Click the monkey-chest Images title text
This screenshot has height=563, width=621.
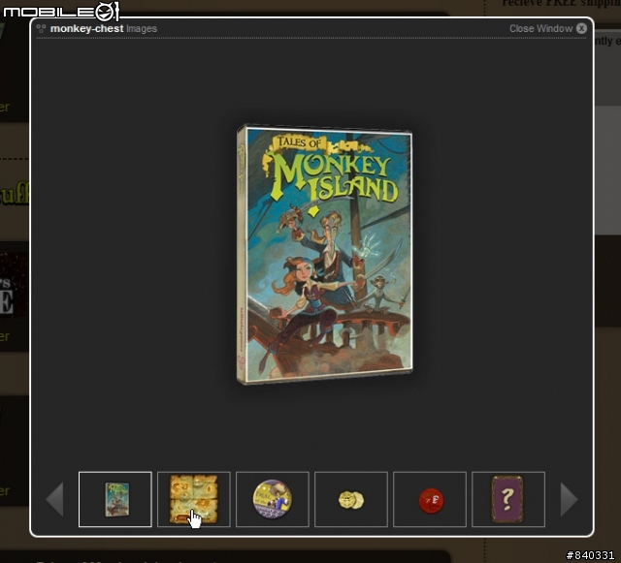[x=104, y=28]
